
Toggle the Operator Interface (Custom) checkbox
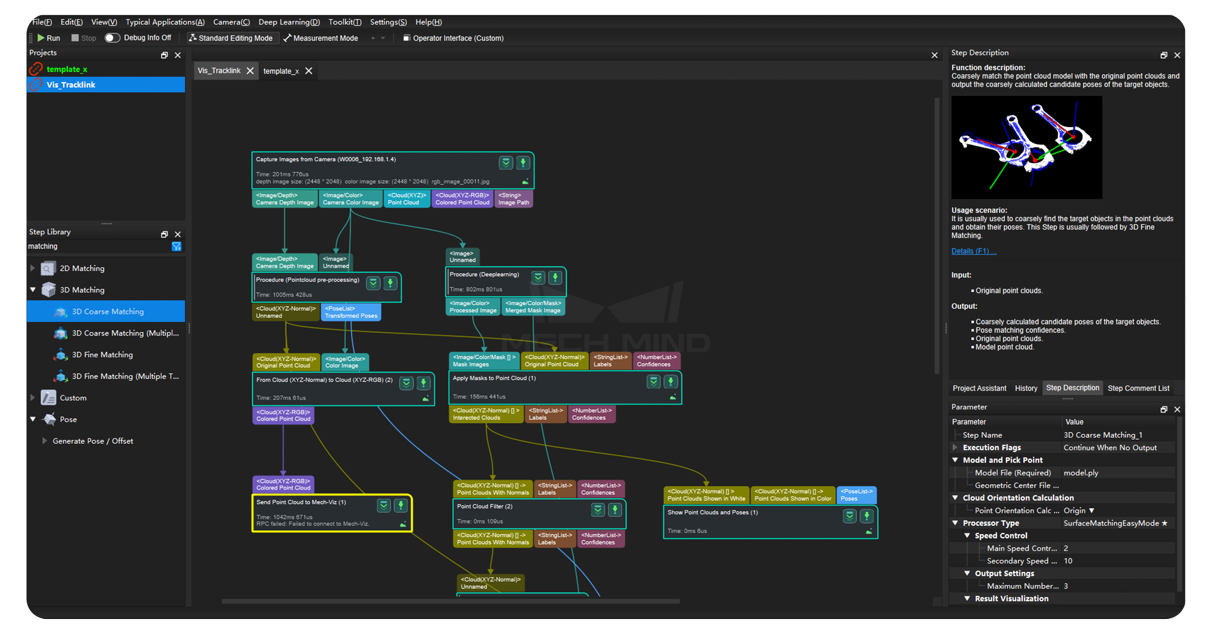(406, 38)
